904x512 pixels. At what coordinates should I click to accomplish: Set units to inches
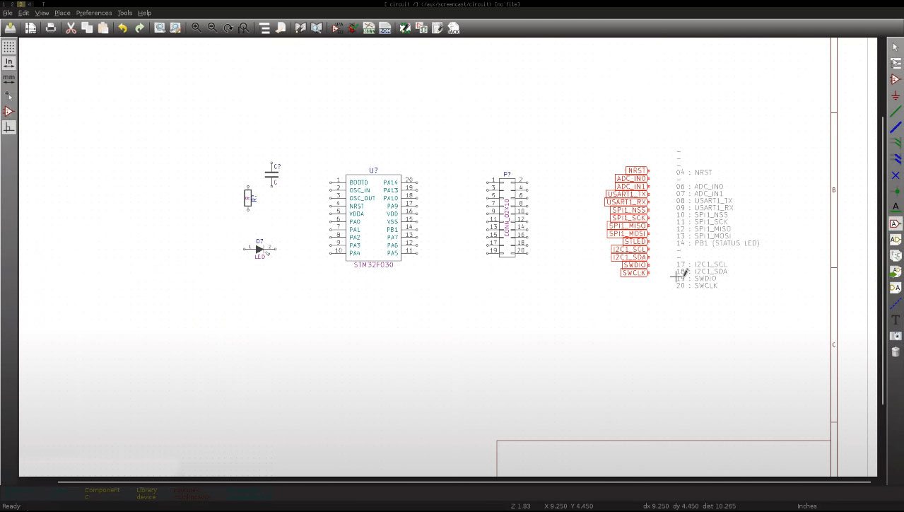click(8, 64)
